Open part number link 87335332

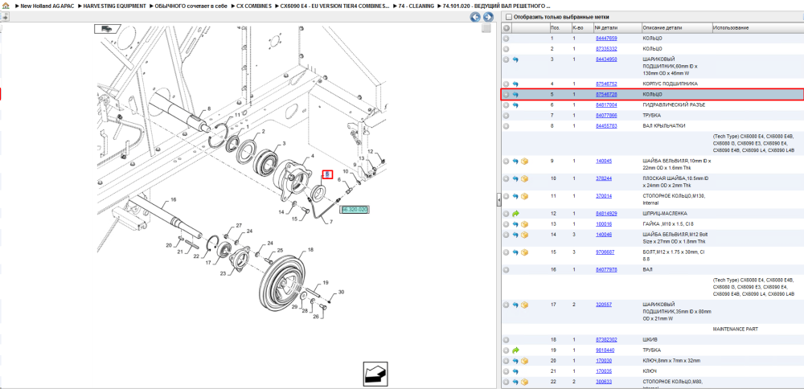[x=606, y=49]
